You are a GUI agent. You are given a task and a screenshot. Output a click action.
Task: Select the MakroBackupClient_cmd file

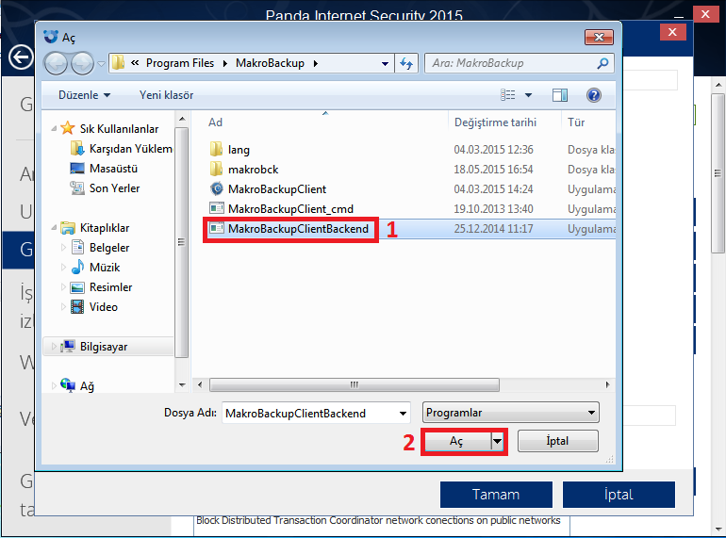tap(290, 209)
